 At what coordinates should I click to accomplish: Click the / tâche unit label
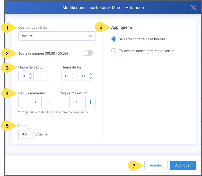42,134
